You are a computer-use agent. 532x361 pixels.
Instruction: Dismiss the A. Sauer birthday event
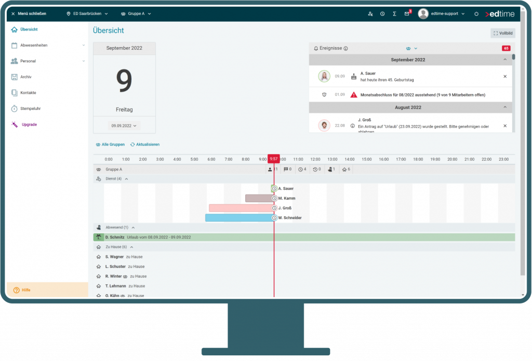505,76
